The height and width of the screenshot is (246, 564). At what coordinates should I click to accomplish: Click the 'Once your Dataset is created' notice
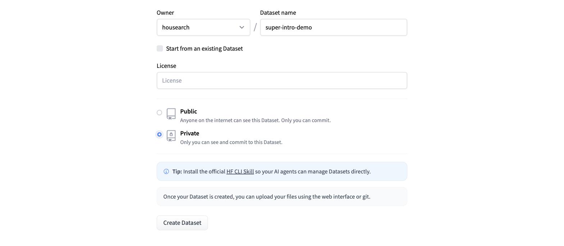(x=282, y=196)
